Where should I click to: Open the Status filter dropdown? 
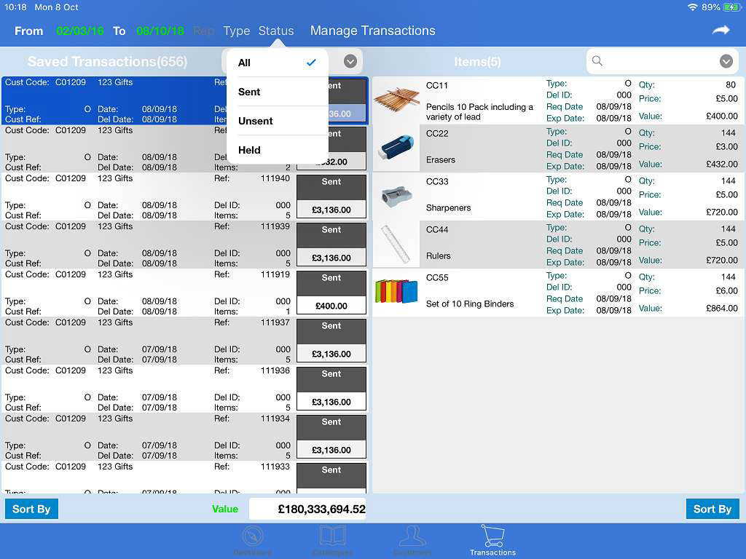coord(276,31)
